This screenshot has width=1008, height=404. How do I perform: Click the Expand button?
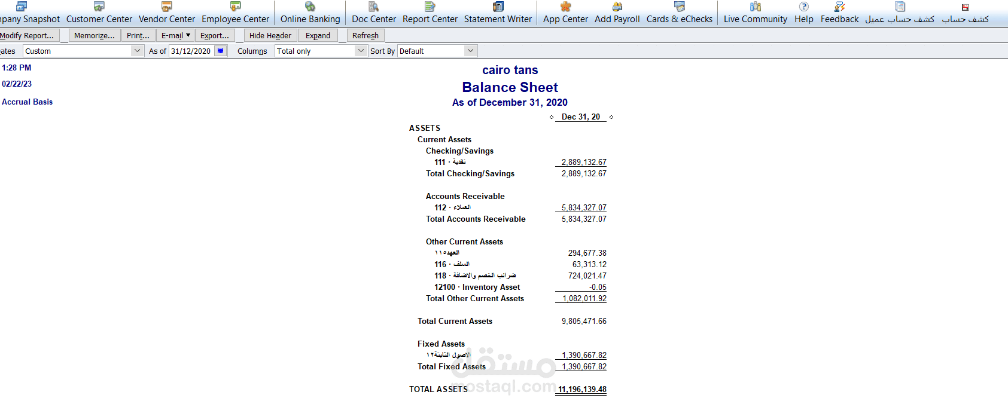pyautogui.click(x=318, y=36)
